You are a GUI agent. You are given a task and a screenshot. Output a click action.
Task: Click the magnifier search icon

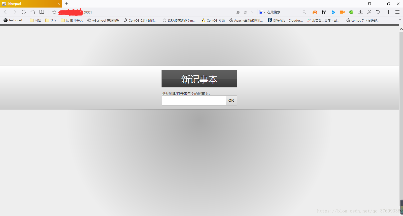pyautogui.click(x=304, y=12)
